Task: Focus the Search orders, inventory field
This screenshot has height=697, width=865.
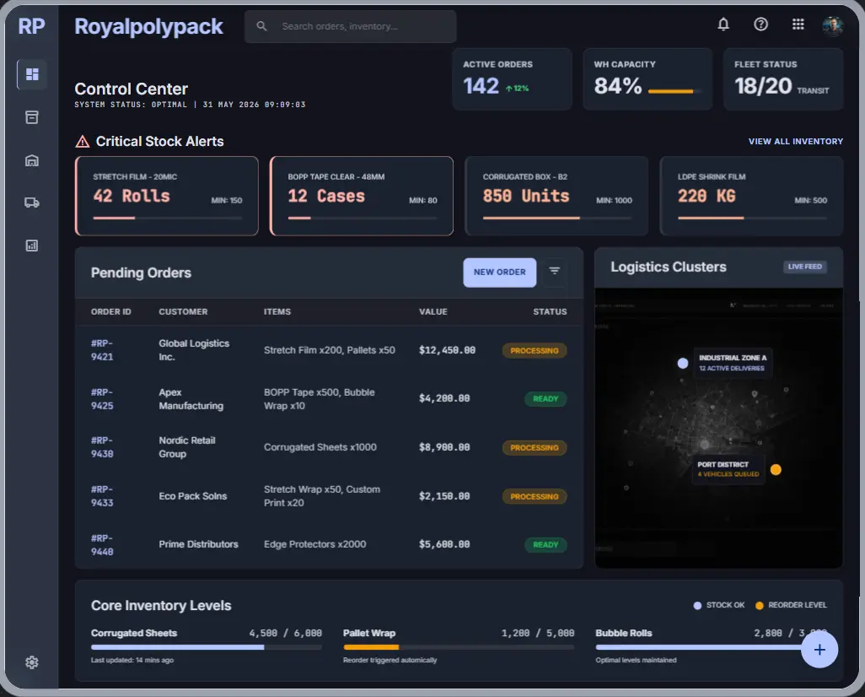Action: pos(351,26)
